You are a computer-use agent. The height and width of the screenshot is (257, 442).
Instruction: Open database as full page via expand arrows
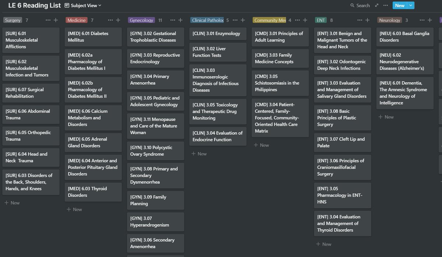pyautogui.click(x=377, y=6)
